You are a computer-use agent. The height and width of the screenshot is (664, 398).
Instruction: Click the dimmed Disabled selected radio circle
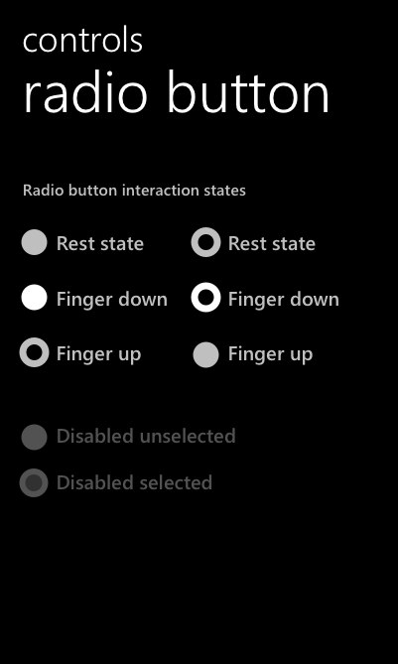34,482
